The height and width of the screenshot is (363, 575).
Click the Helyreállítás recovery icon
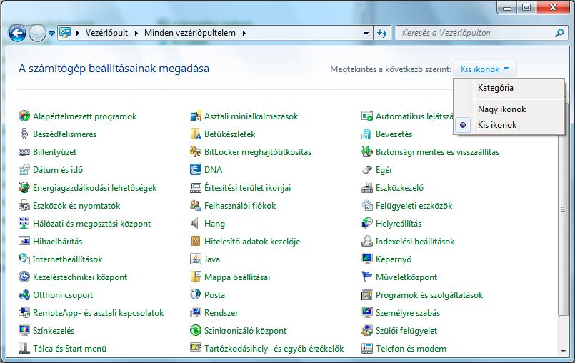[366, 223]
